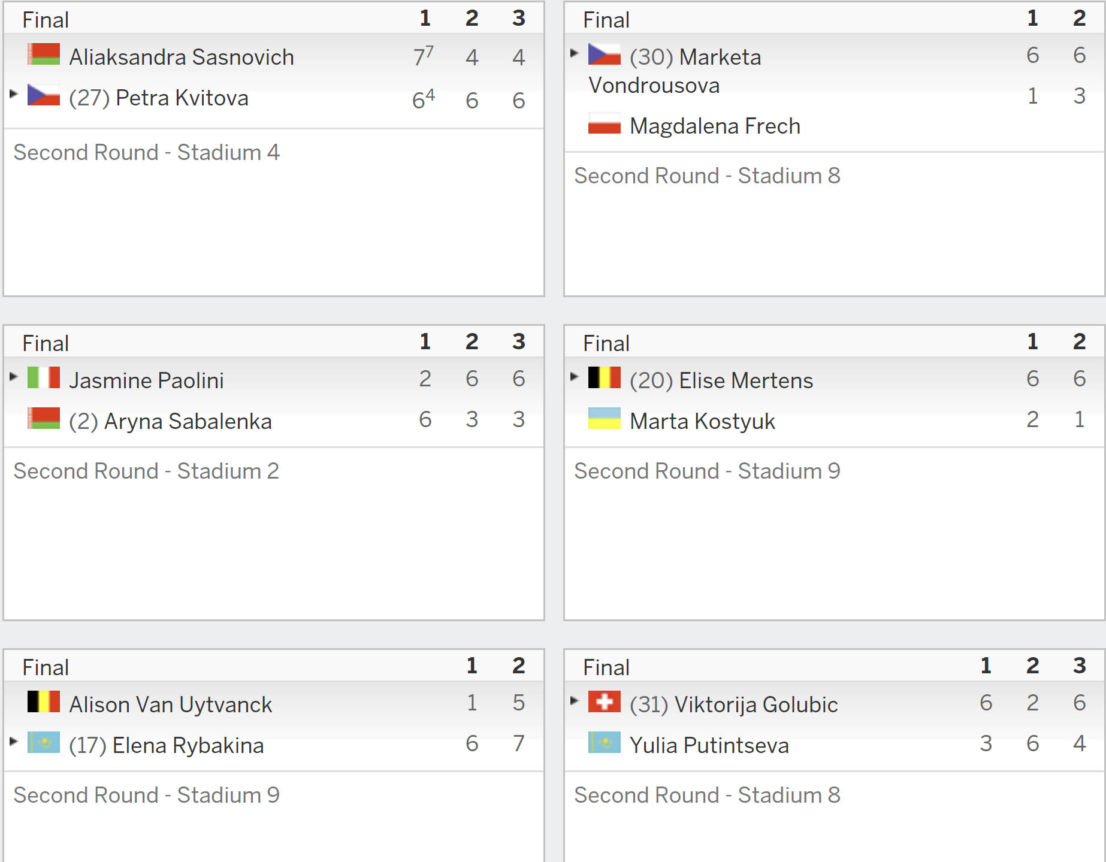Click the Belarus flag beside Aliaksandra Sasnovich
1106x862 pixels.
tap(44, 54)
